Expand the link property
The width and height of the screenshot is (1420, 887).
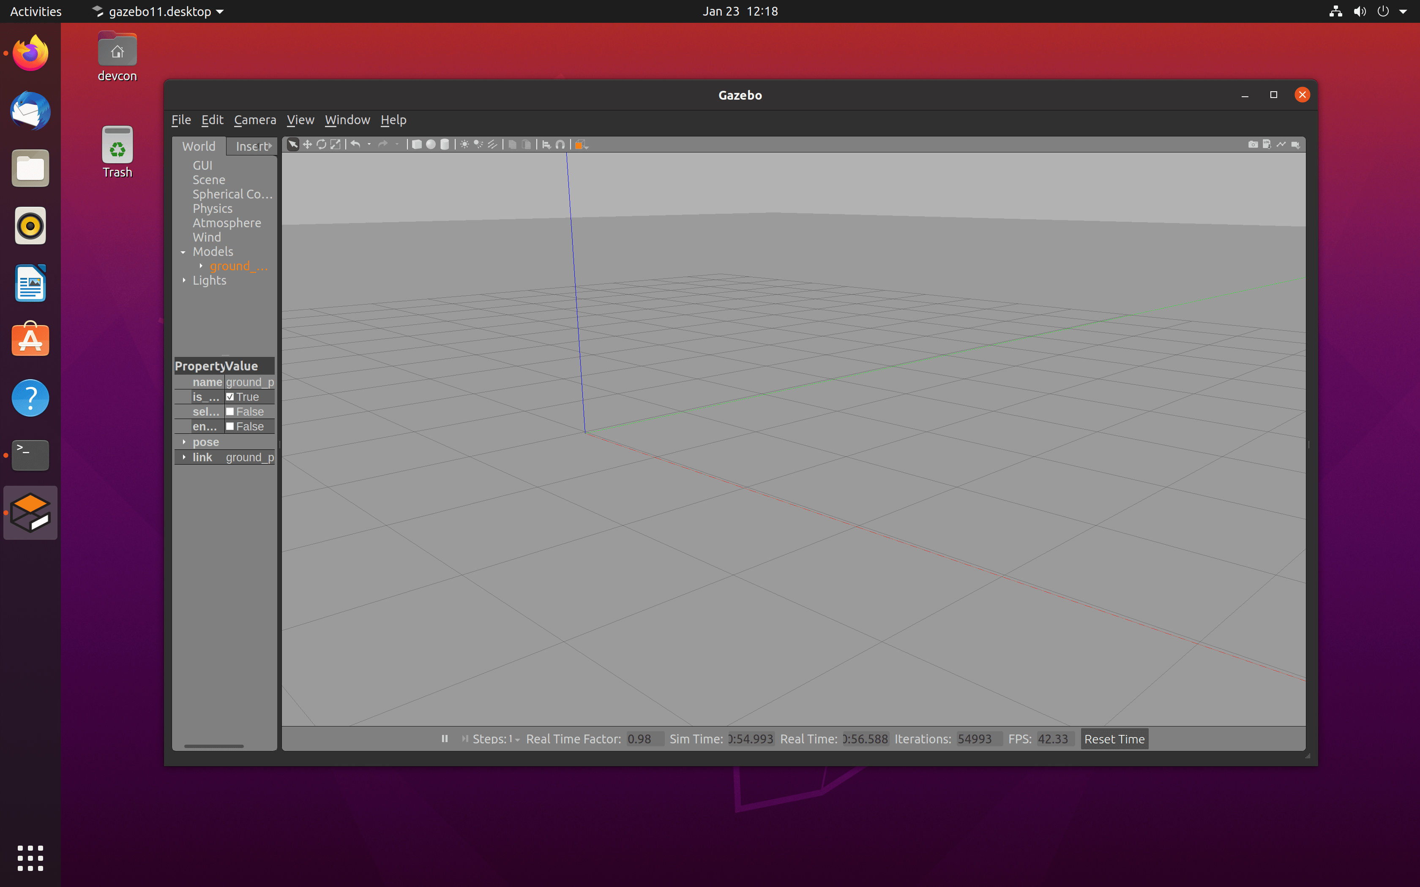pos(184,457)
